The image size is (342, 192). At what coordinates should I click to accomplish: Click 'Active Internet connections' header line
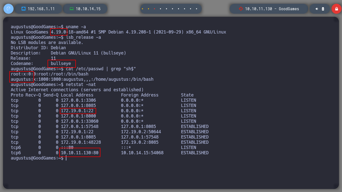[77, 90]
